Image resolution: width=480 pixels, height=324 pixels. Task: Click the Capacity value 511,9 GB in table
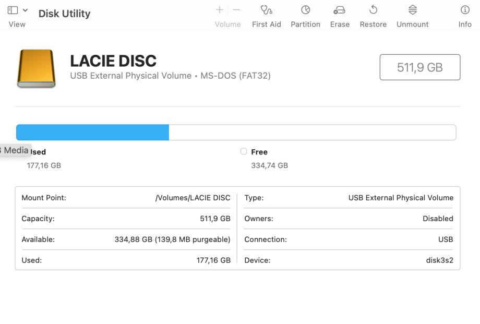[x=215, y=219]
